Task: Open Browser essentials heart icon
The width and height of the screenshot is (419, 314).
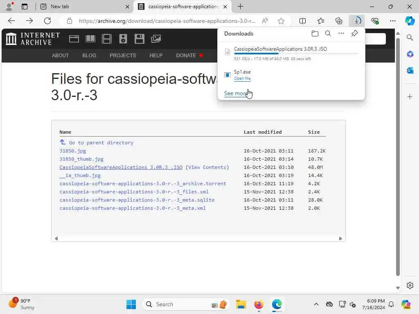Action: (x=375, y=21)
